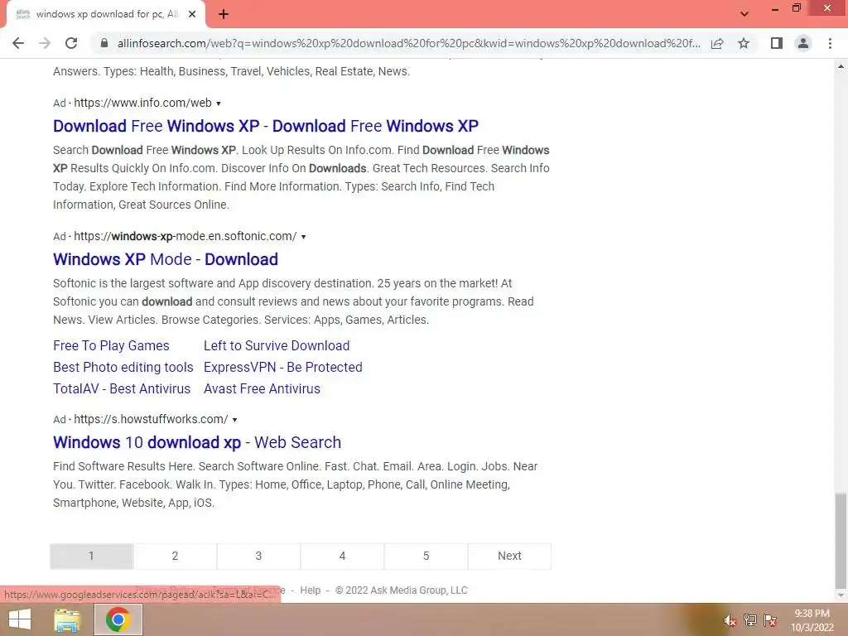Open File Explorer from taskbar
848x636 pixels.
[67, 619]
